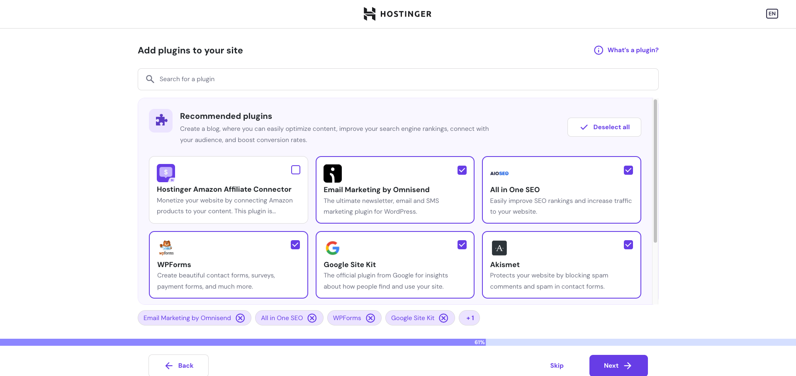The height and width of the screenshot is (376, 796).
Task: Click the plugin search input field
Action: pyautogui.click(x=398, y=79)
